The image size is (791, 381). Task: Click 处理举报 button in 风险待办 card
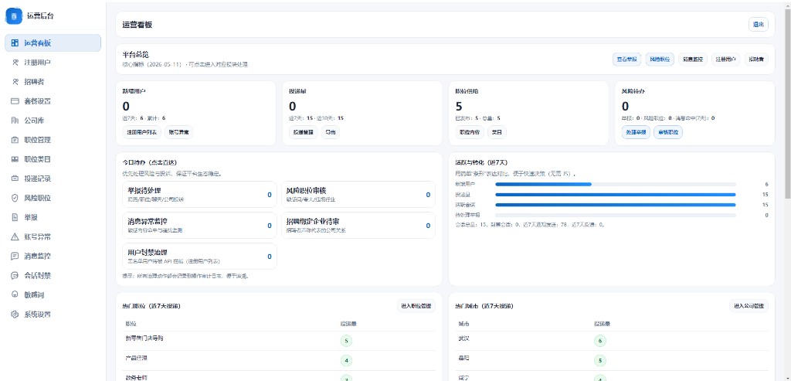[636, 132]
